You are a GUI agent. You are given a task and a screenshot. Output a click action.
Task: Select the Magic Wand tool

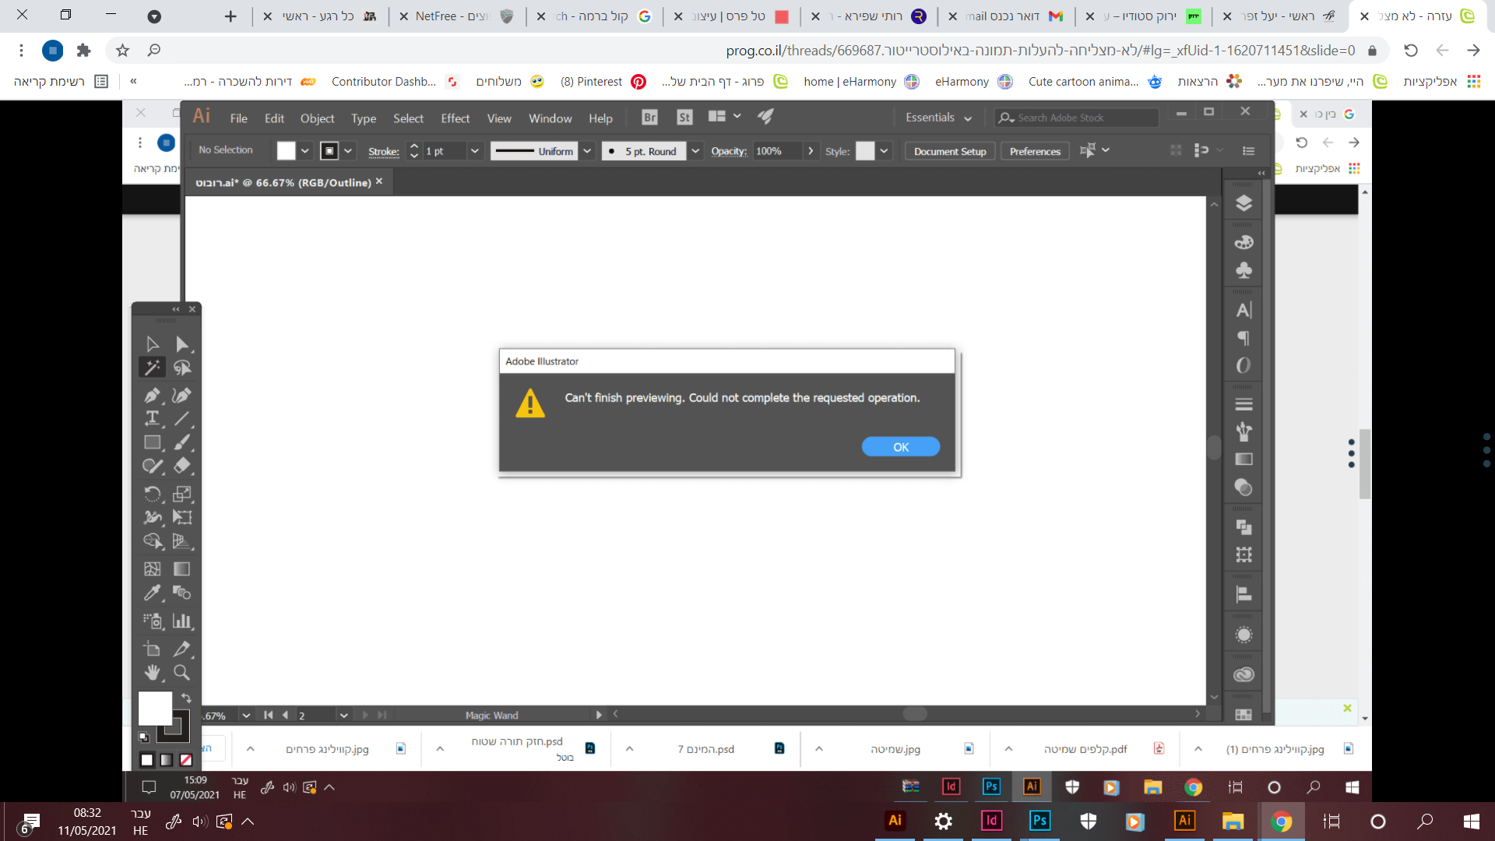(x=153, y=368)
